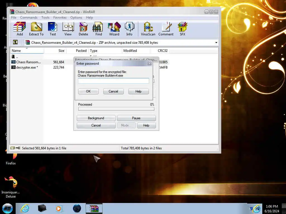Expand the archive path dropdown arrow
The image size is (286, 214).
click(216, 43)
